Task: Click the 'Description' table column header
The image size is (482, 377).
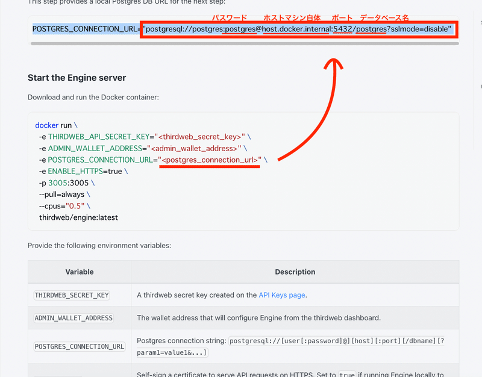Action: 295,272
